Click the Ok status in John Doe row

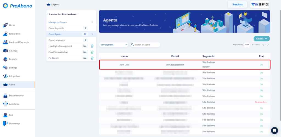[x=261, y=65]
